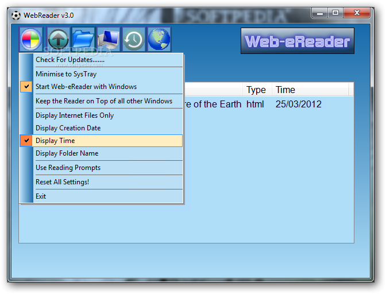Click the computer monitor toolbar icon
Image resolution: width=386 pixels, height=294 pixels.
[x=109, y=39]
